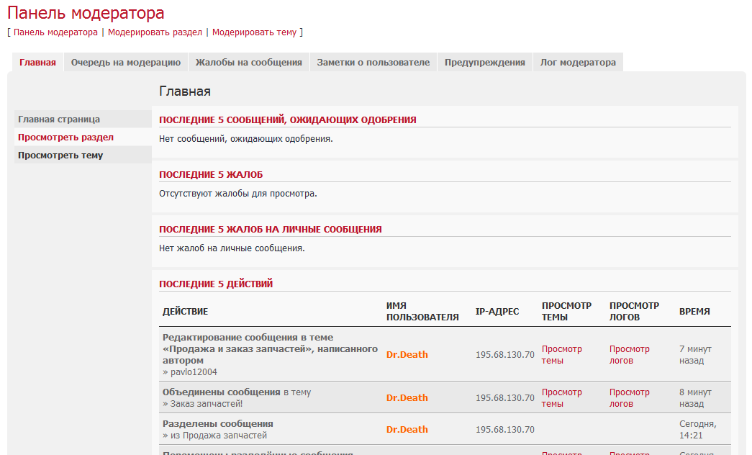
Task: Open Dr.Death profile in the Редактирование сообщения row
Action: pyautogui.click(x=407, y=354)
